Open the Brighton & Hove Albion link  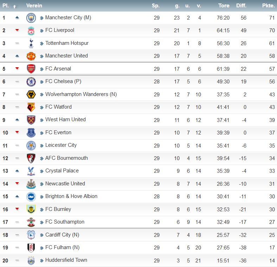point(71,196)
